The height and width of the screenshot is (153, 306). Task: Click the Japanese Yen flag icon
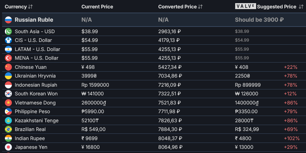(x=8, y=147)
